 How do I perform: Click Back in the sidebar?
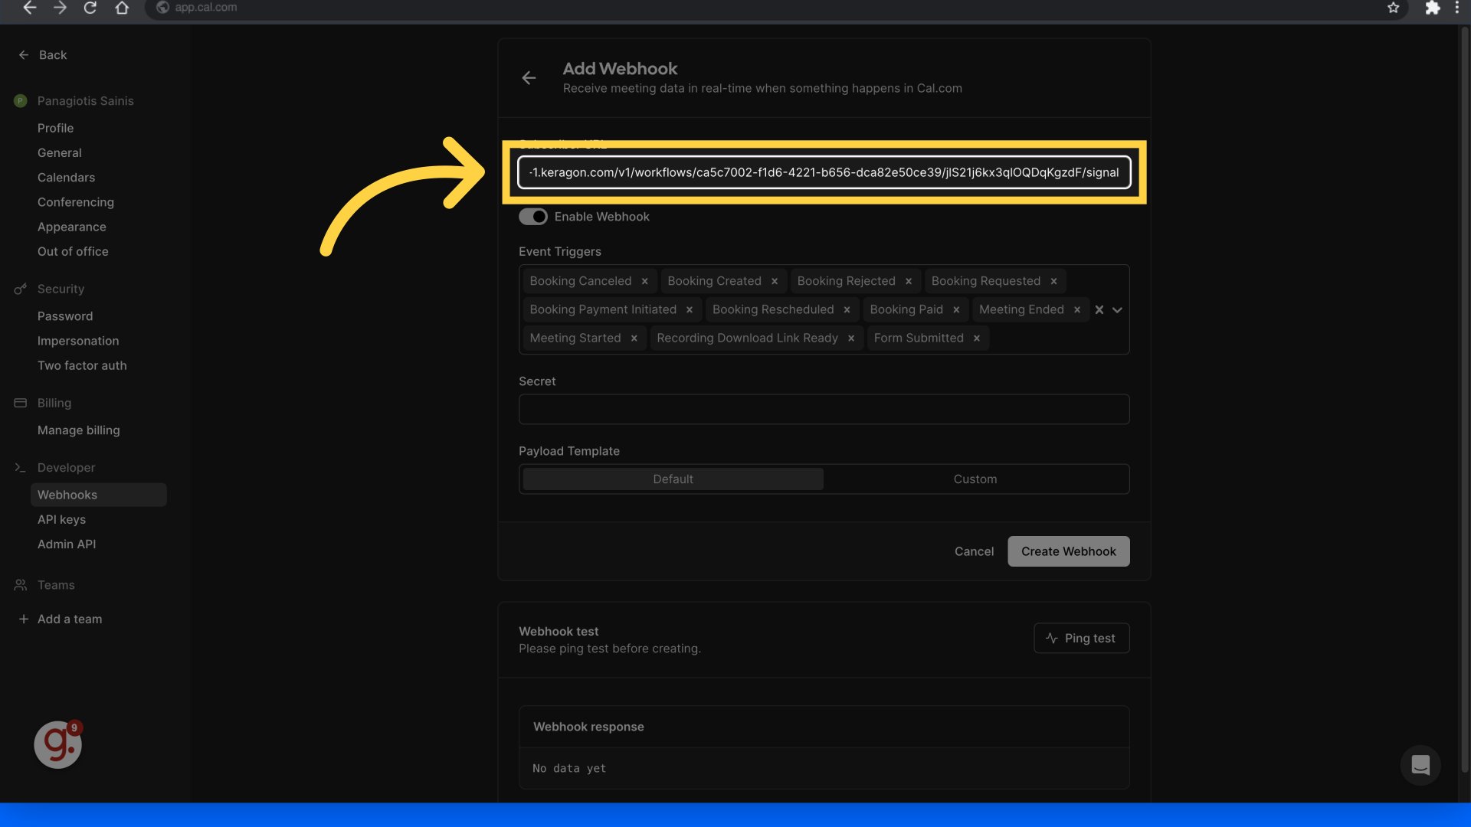click(43, 55)
